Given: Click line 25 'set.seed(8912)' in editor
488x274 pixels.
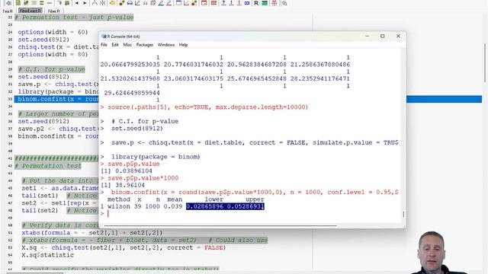Looking at the screenshot, I should click(x=43, y=40).
